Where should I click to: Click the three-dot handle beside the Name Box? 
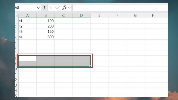click(x=44, y=8)
